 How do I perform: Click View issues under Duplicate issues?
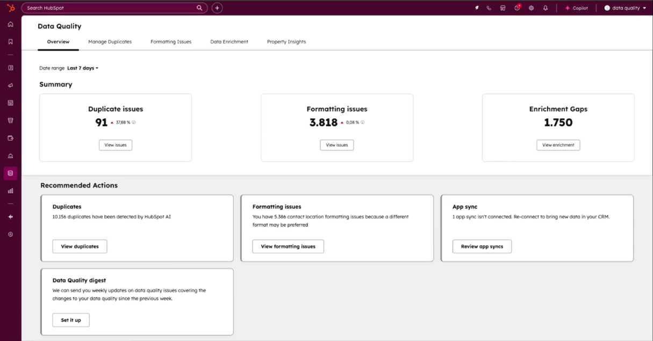point(116,145)
